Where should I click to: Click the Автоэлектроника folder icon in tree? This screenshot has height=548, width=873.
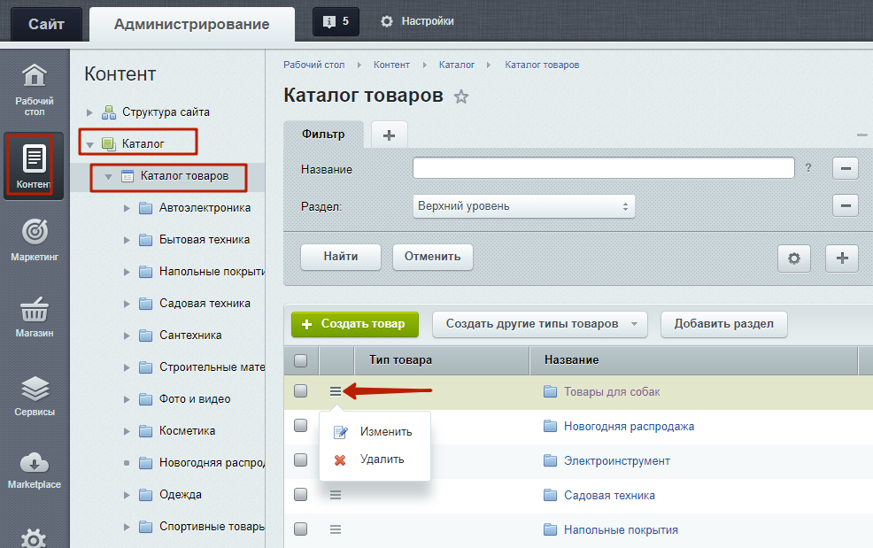tap(145, 208)
